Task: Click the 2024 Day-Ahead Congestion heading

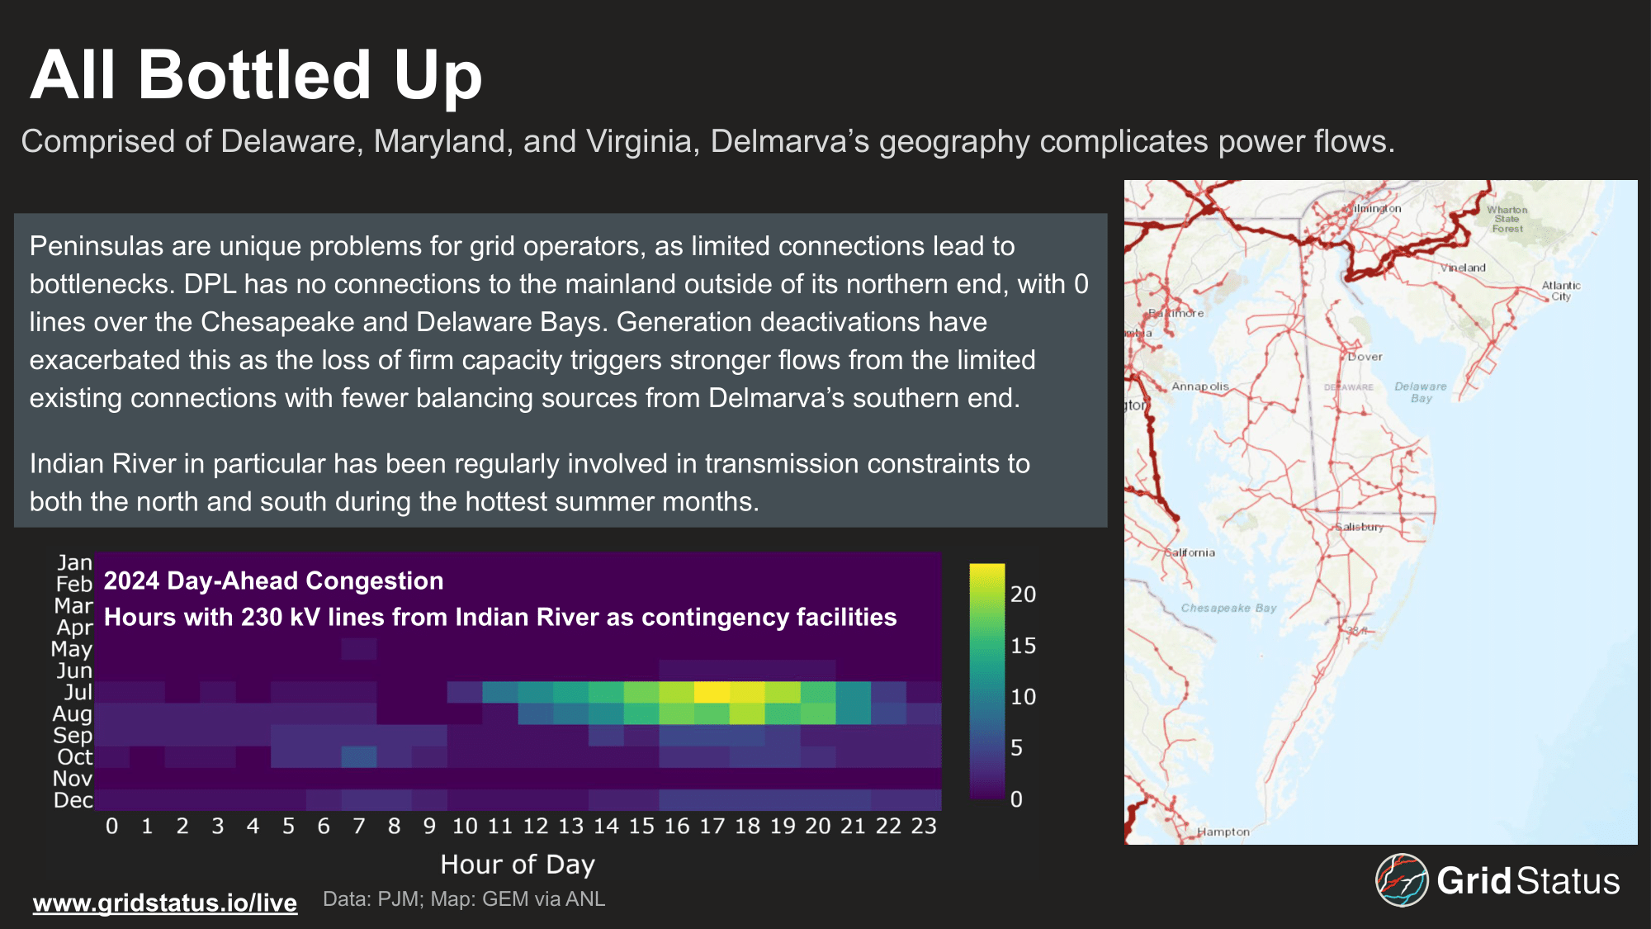Action: [x=273, y=581]
